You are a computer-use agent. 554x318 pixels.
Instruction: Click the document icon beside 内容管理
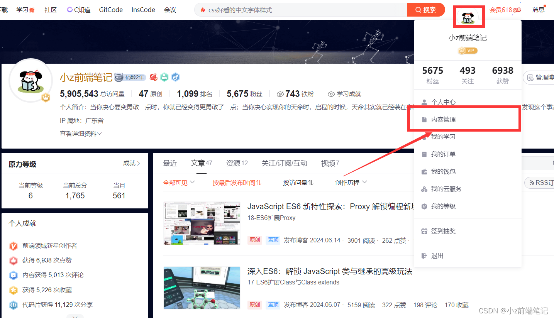pos(424,120)
